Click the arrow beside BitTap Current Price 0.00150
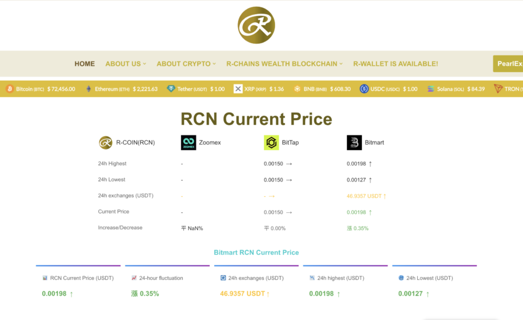The image size is (523, 320). [289, 212]
